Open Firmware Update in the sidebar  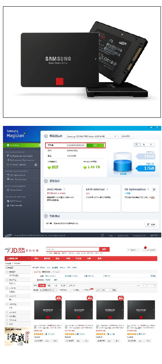pyautogui.click(x=16, y=165)
